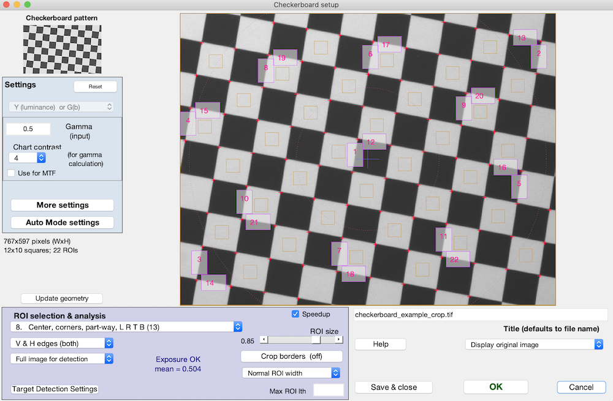Open the Chart contrast dropdown set to 4

(x=27, y=158)
